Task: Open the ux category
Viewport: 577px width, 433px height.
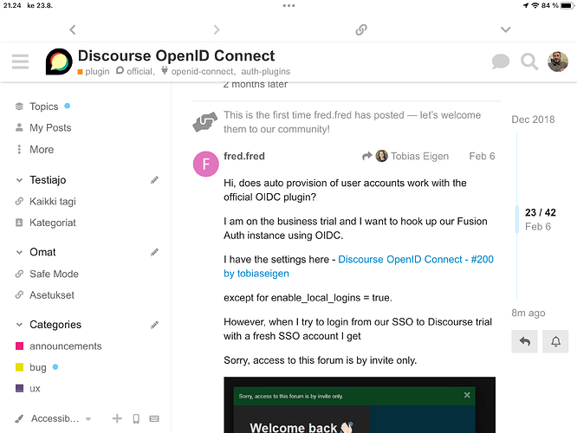Action: (x=35, y=389)
